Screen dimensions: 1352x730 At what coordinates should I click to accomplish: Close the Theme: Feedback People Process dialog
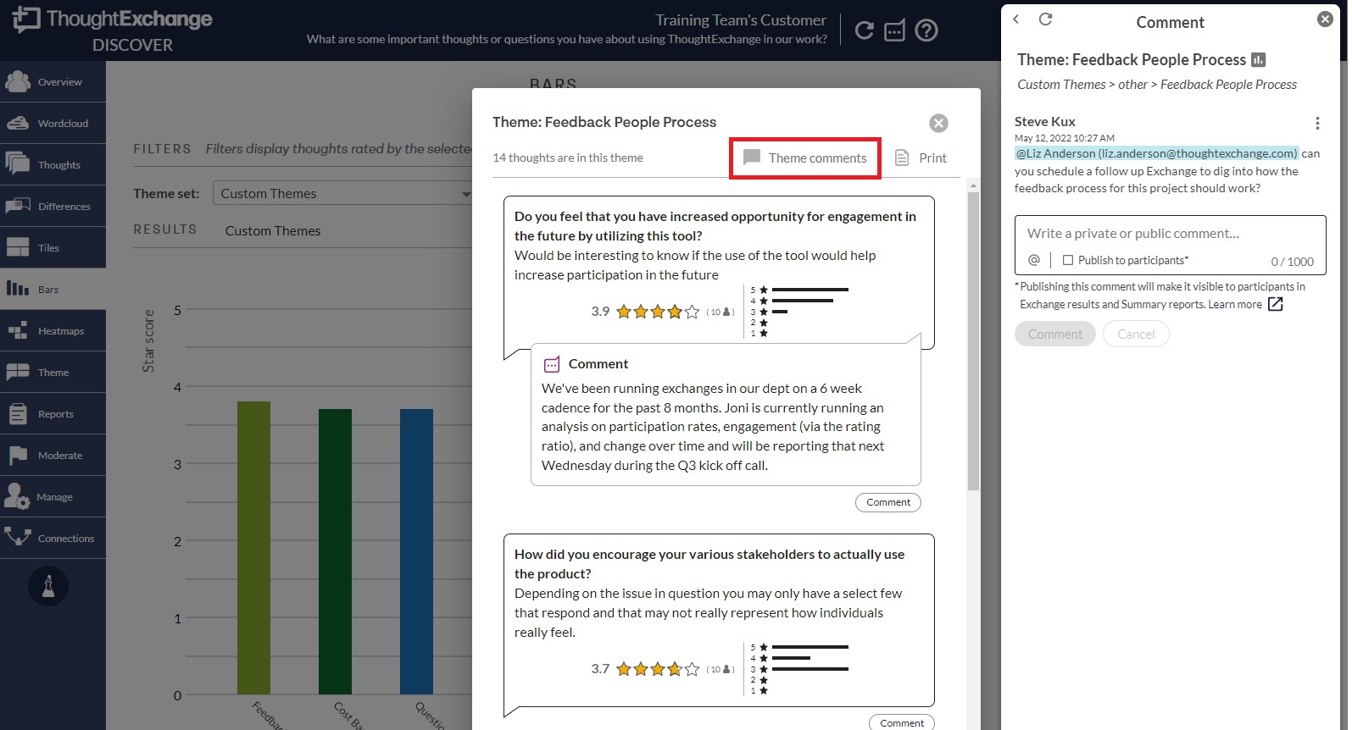click(x=938, y=123)
